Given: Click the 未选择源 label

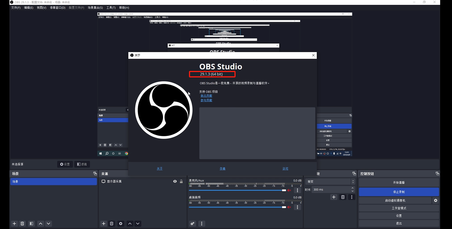Looking at the screenshot, I should coord(17,164).
